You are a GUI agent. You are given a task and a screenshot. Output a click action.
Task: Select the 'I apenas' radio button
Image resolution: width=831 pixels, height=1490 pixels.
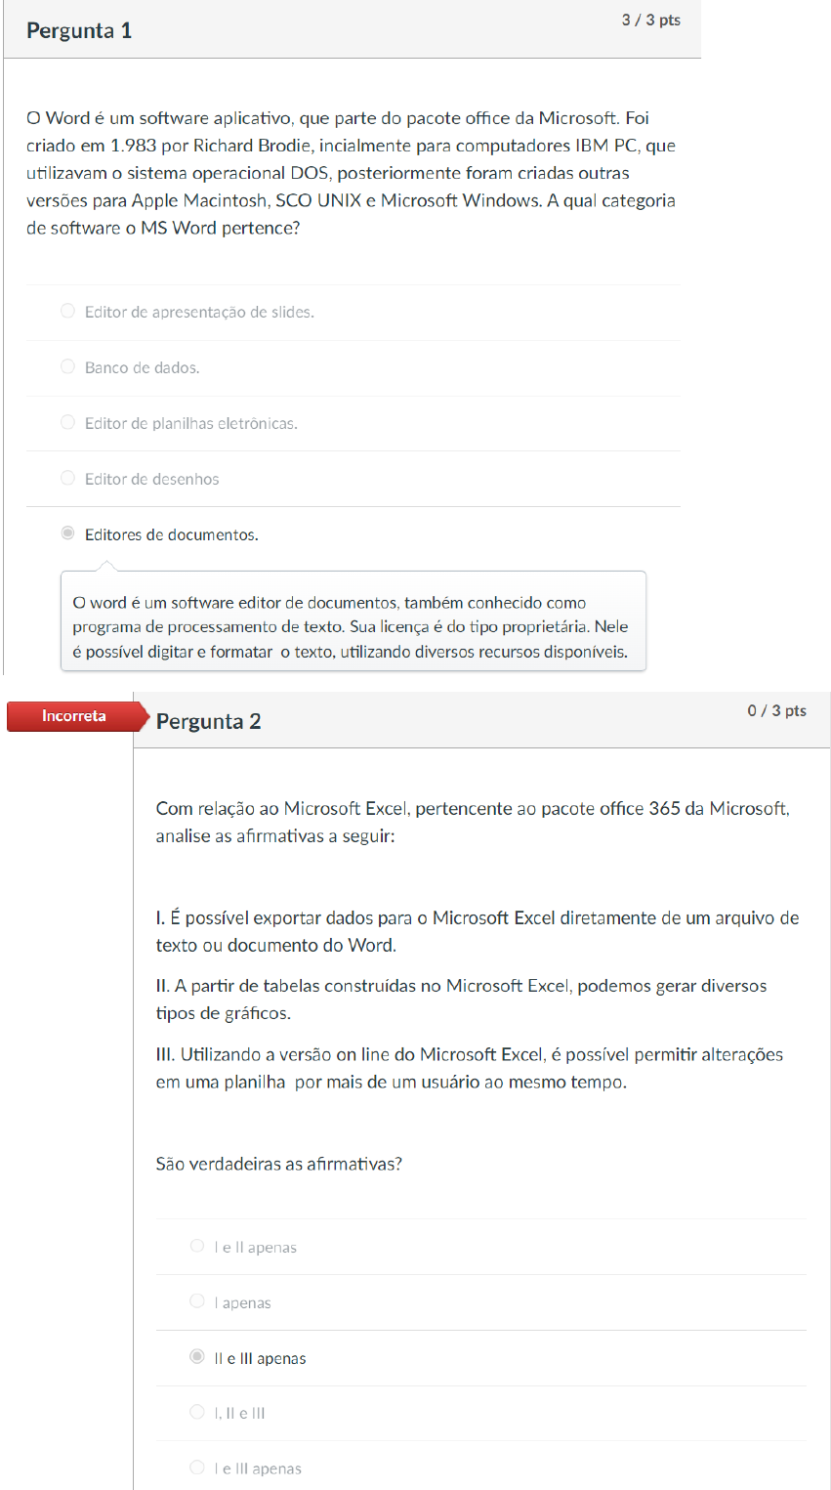pyautogui.click(x=197, y=1301)
